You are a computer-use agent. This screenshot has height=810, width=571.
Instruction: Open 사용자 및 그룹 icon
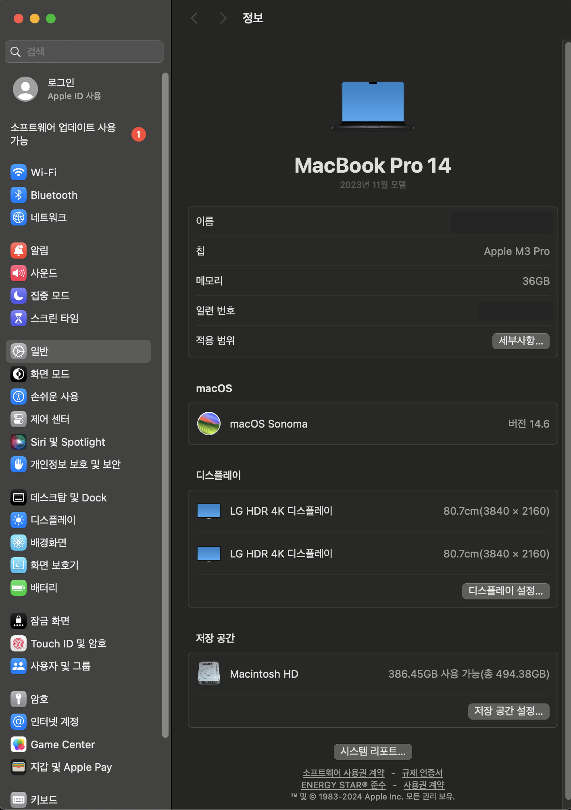point(19,666)
